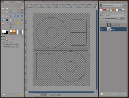Select the Foreground Select tool
This screenshot has width=129, height=98.
[3, 12]
